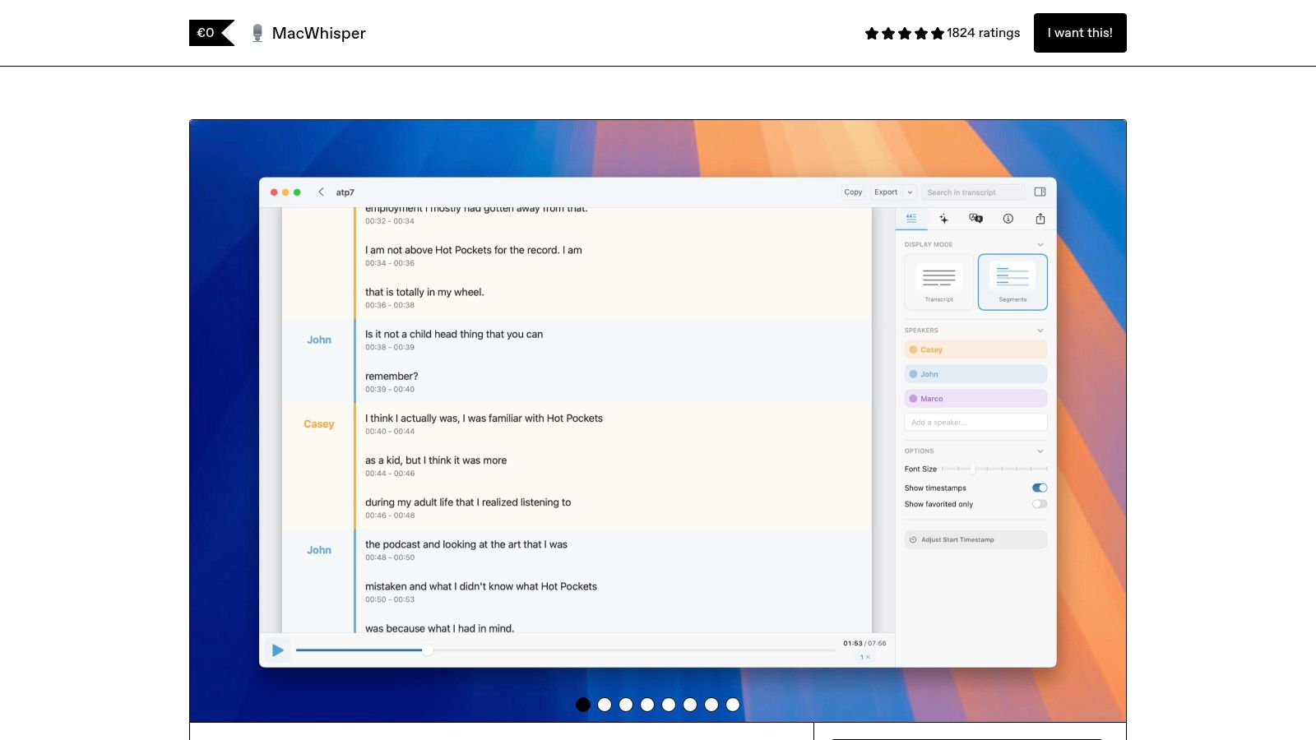The width and height of the screenshot is (1316, 740).
Task: Click the info circle icon
Action: click(1008, 219)
